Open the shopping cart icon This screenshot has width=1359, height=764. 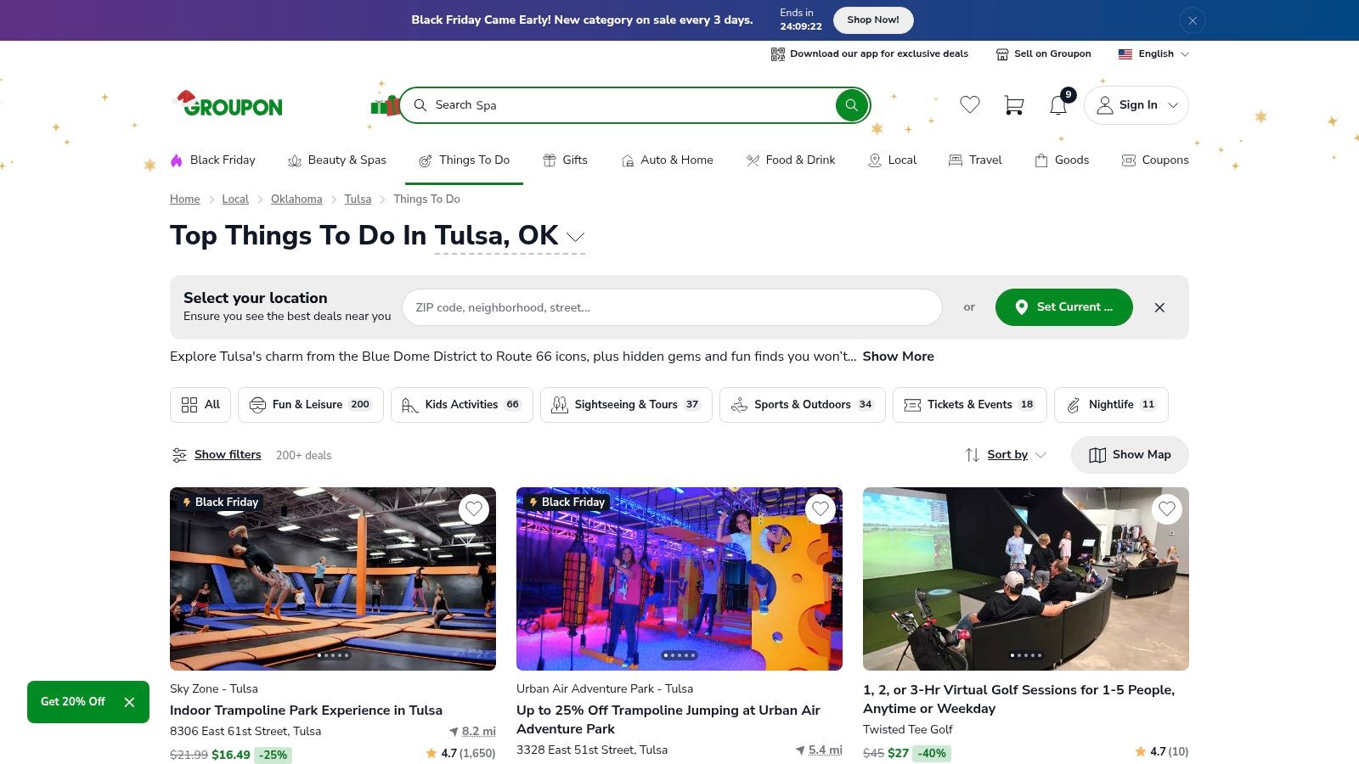[x=1014, y=104]
